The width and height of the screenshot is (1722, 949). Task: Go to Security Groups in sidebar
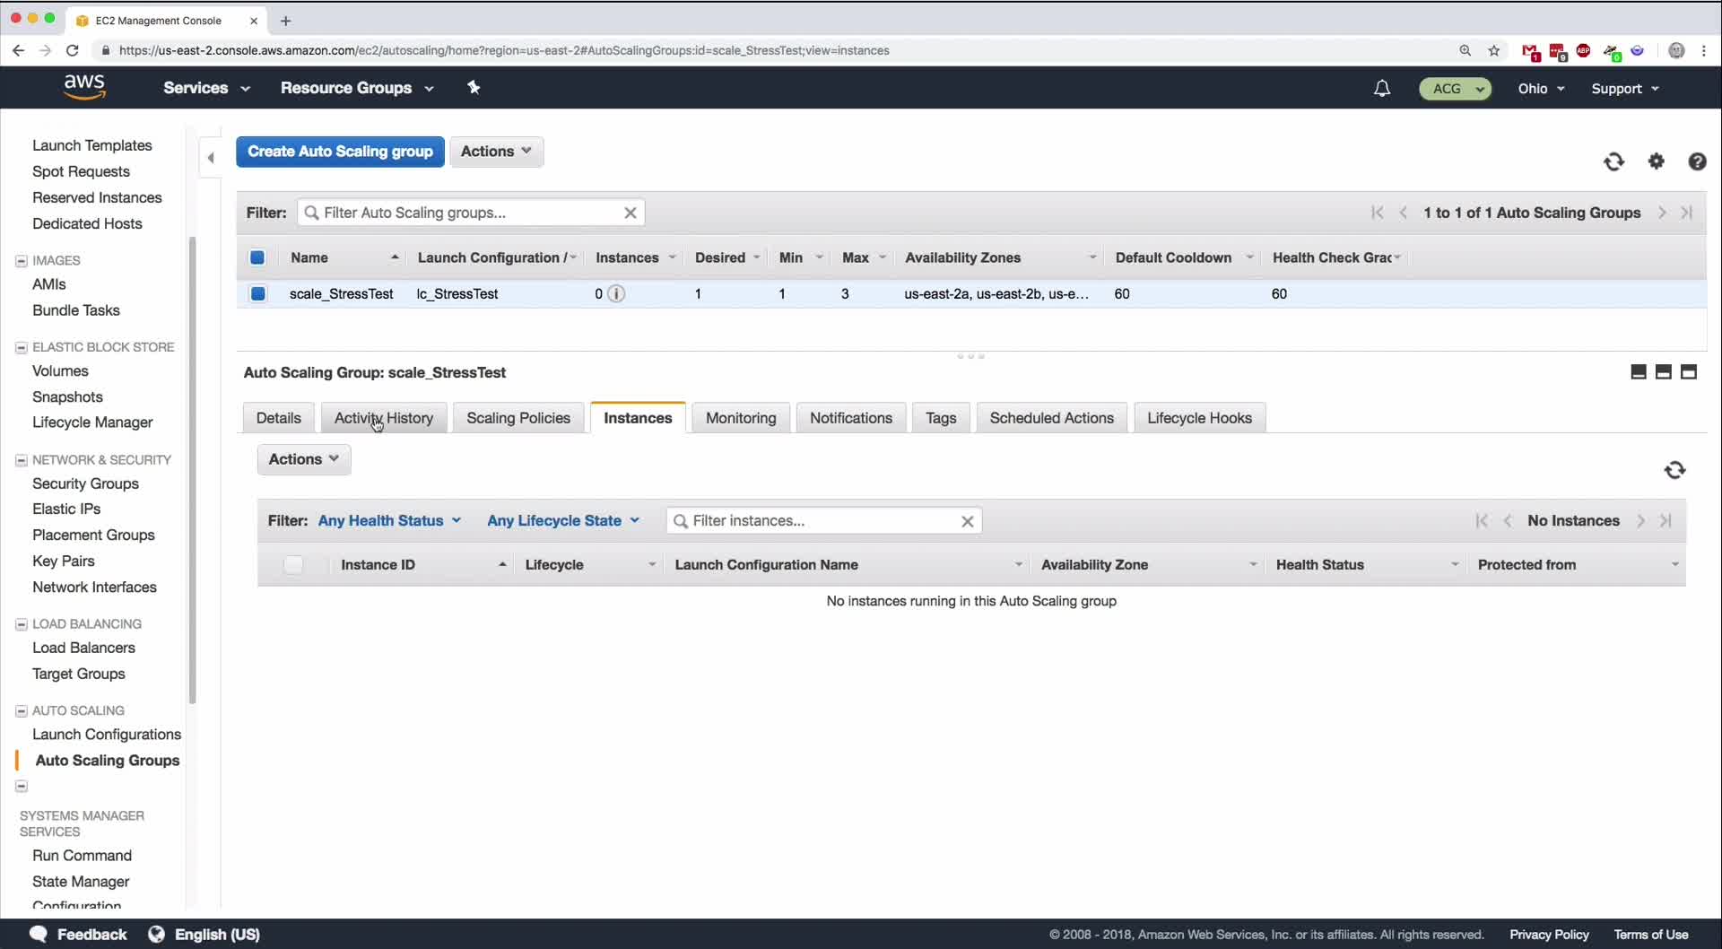[x=85, y=483]
